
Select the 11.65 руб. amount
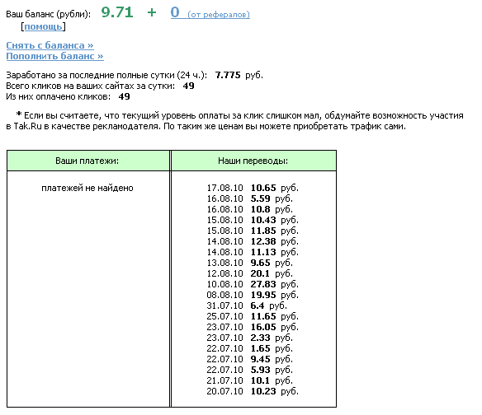tap(275, 316)
